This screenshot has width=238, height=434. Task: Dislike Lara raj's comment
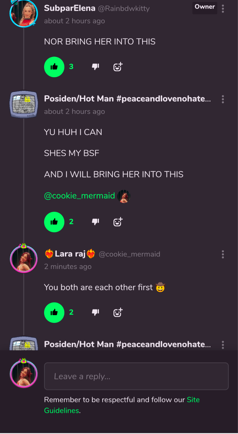click(x=95, y=312)
